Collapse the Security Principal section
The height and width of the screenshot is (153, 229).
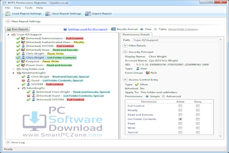[x=125, y=52]
